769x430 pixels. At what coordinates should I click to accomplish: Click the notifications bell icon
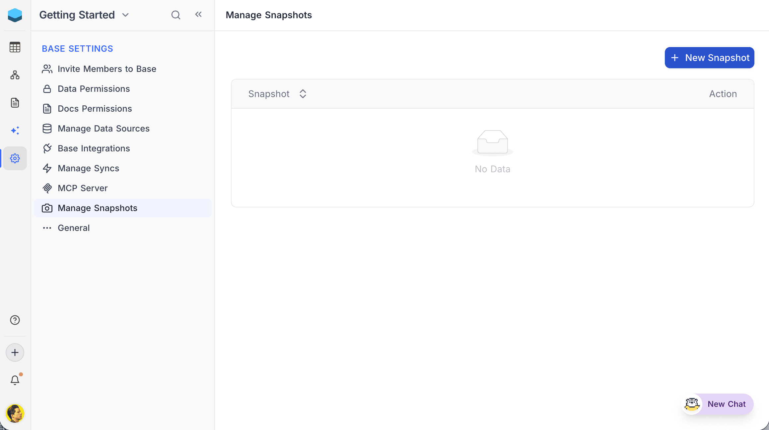(x=15, y=380)
